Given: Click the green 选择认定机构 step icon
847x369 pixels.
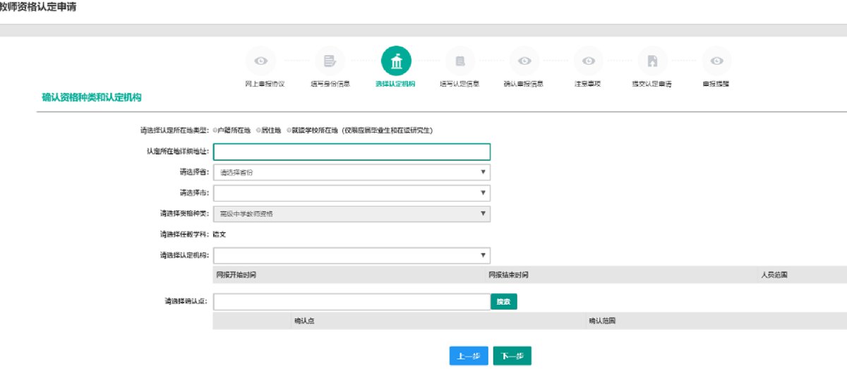Looking at the screenshot, I should click(x=395, y=61).
